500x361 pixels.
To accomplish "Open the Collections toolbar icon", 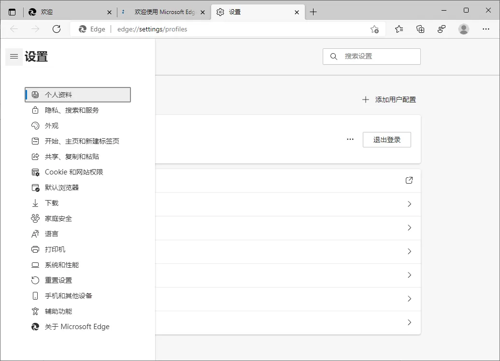I will point(420,29).
